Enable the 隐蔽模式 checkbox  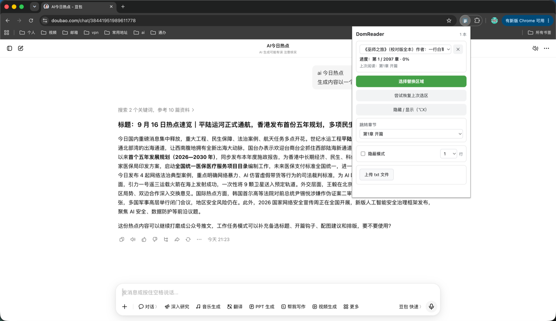pyautogui.click(x=363, y=154)
